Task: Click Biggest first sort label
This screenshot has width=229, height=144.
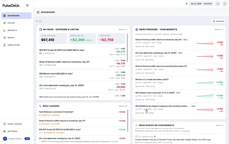Action: click(123, 106)
